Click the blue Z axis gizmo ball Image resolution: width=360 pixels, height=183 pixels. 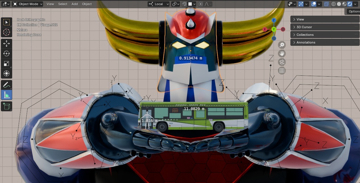point(274,20)
